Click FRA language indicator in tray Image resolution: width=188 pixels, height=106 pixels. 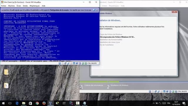tap(169, 103)
